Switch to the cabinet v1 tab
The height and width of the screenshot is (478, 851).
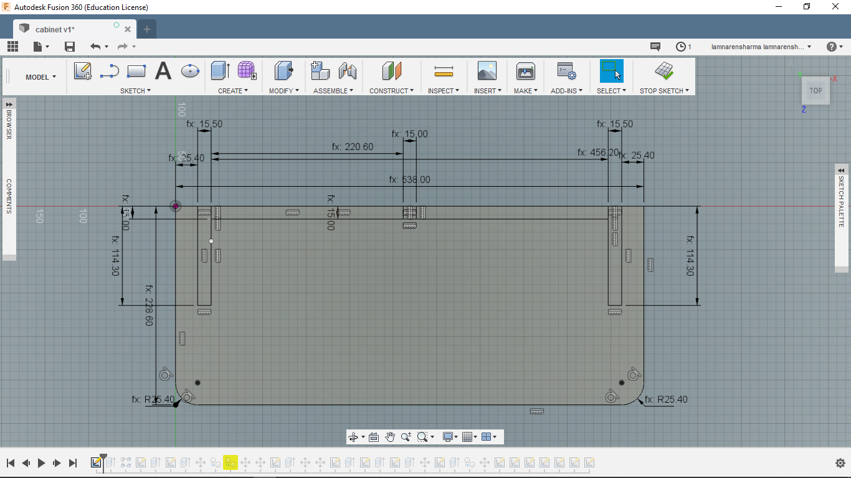click(x=55, y=29)
